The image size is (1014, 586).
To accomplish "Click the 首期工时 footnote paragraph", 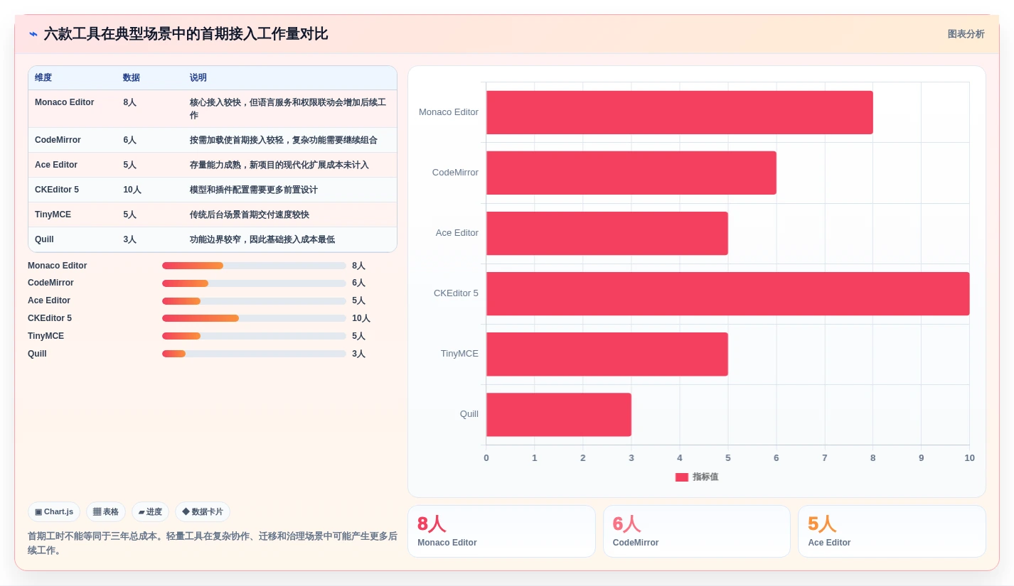I will (x=212, y=543).
